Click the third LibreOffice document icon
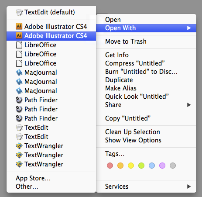The image size is (202, 197). pyautogui.click(x=19, y=63)
